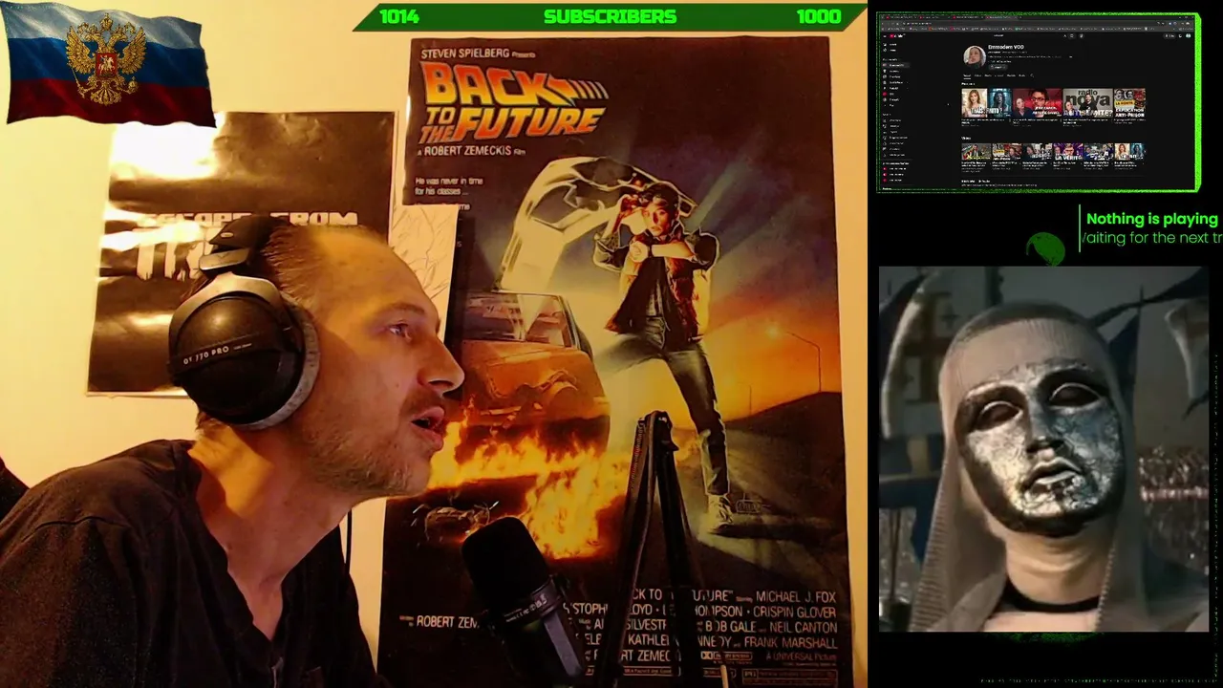Open the radio nova video thumbnail
Image resolution: width=1223 pixels, height=688 pixels.
click(1089, 101)
